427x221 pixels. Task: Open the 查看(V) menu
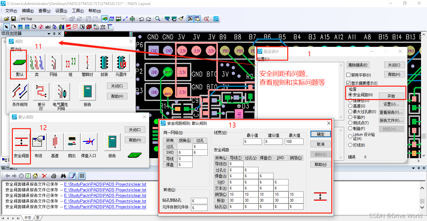pyautogui.click(x=44, y=11)
